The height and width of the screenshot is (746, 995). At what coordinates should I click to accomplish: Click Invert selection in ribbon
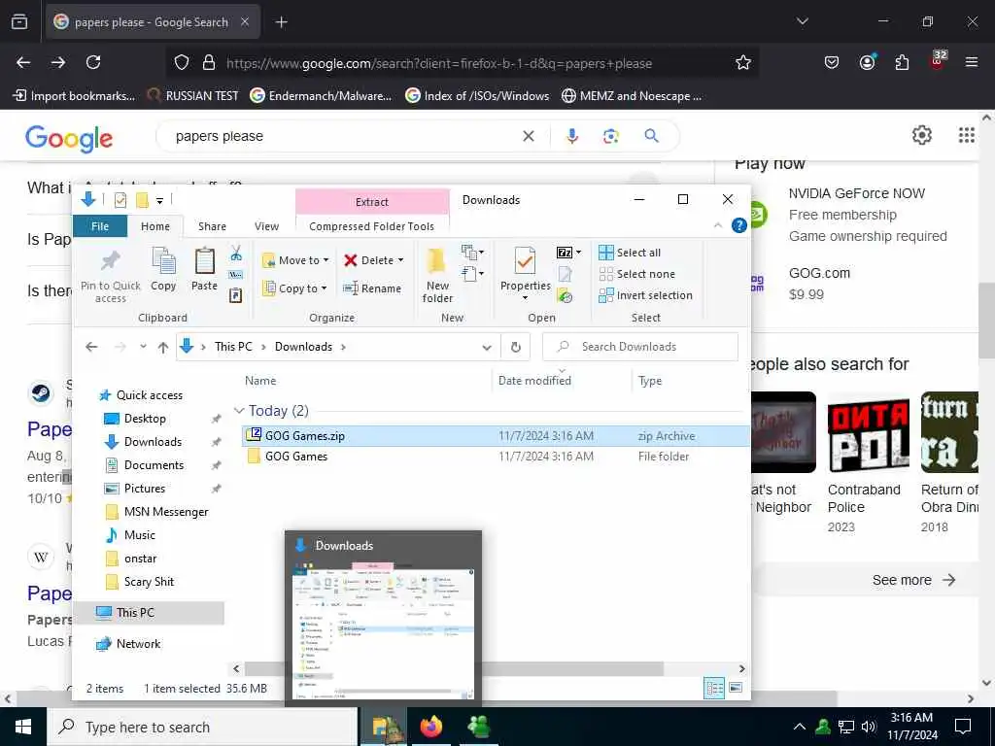645,295
